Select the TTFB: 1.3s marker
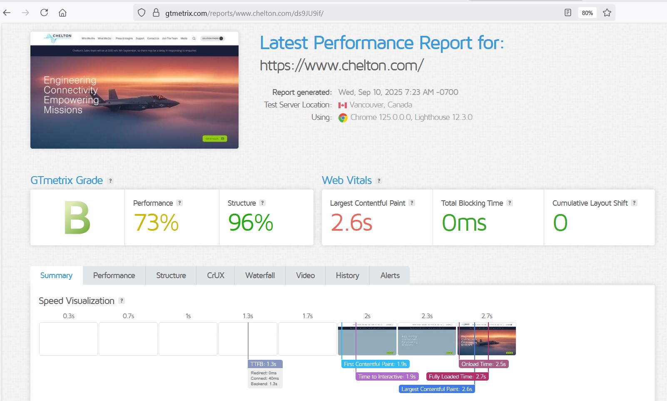Viewport: 667px width, 401px height. 265,364
